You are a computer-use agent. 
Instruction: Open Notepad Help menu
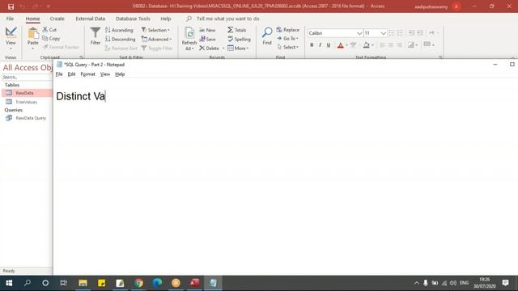click(x=120, y=74)
